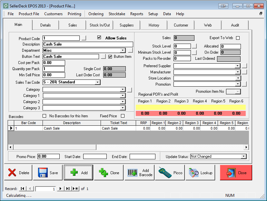Click the yellow Region POR colour bar
Viewport: 267px width, 201px height.
click(x=191, y=107)
